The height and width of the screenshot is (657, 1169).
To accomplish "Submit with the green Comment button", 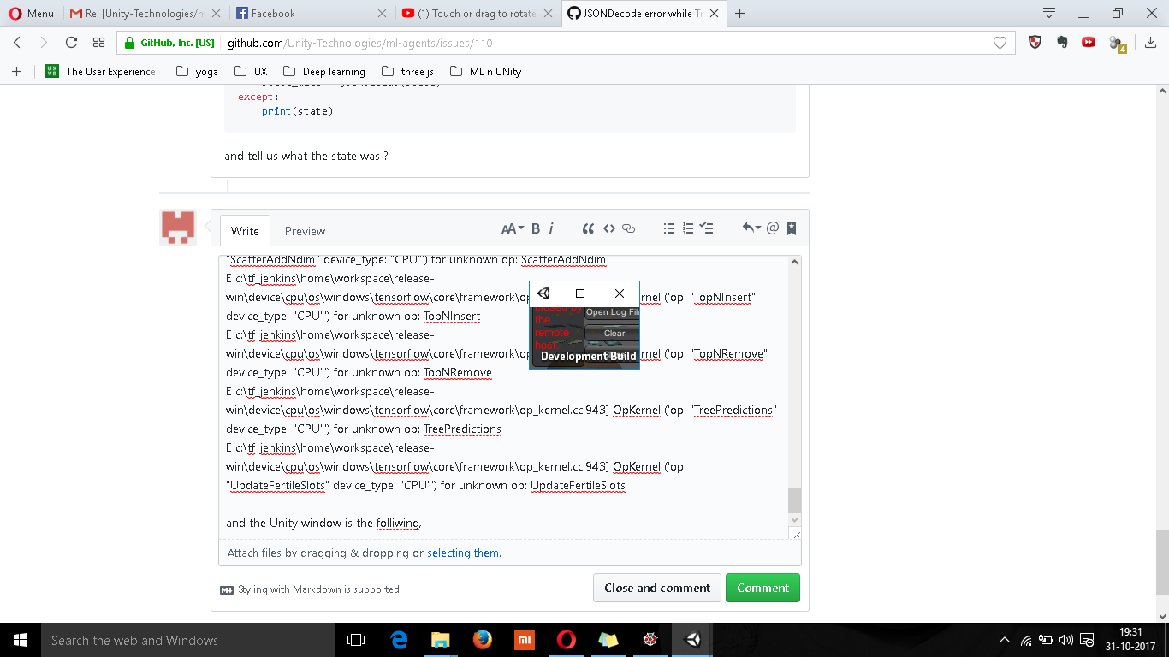I will (762, 588).
